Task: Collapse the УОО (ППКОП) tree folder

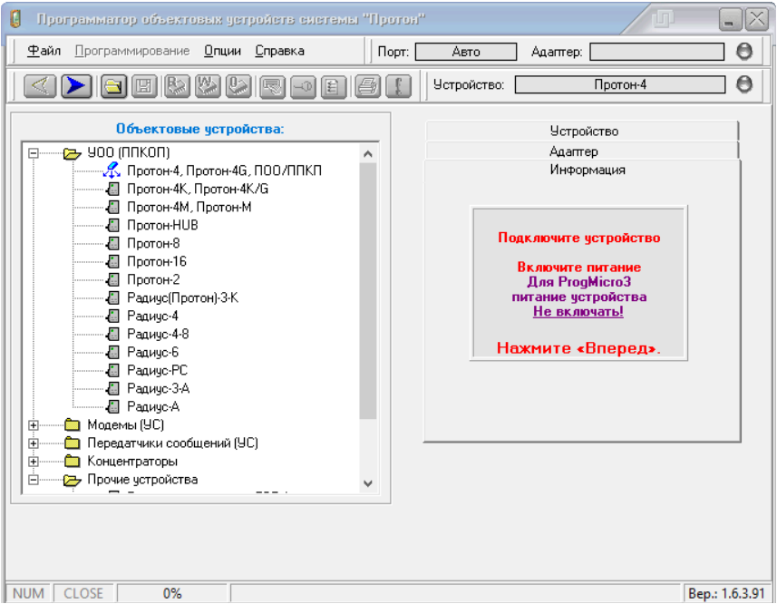Action: (x=34, y=153)
